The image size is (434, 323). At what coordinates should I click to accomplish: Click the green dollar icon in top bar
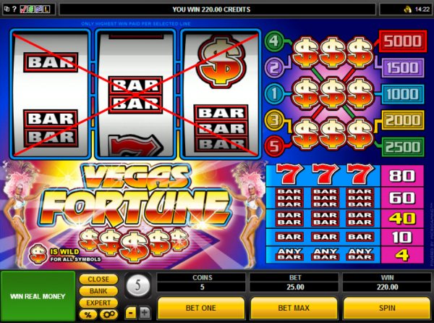tap(30, 9)
